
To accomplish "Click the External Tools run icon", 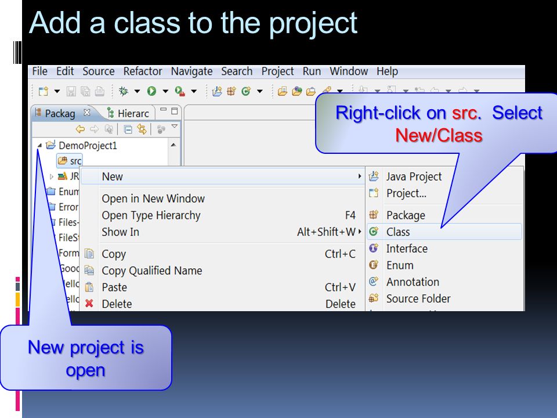I will (180, 91).
